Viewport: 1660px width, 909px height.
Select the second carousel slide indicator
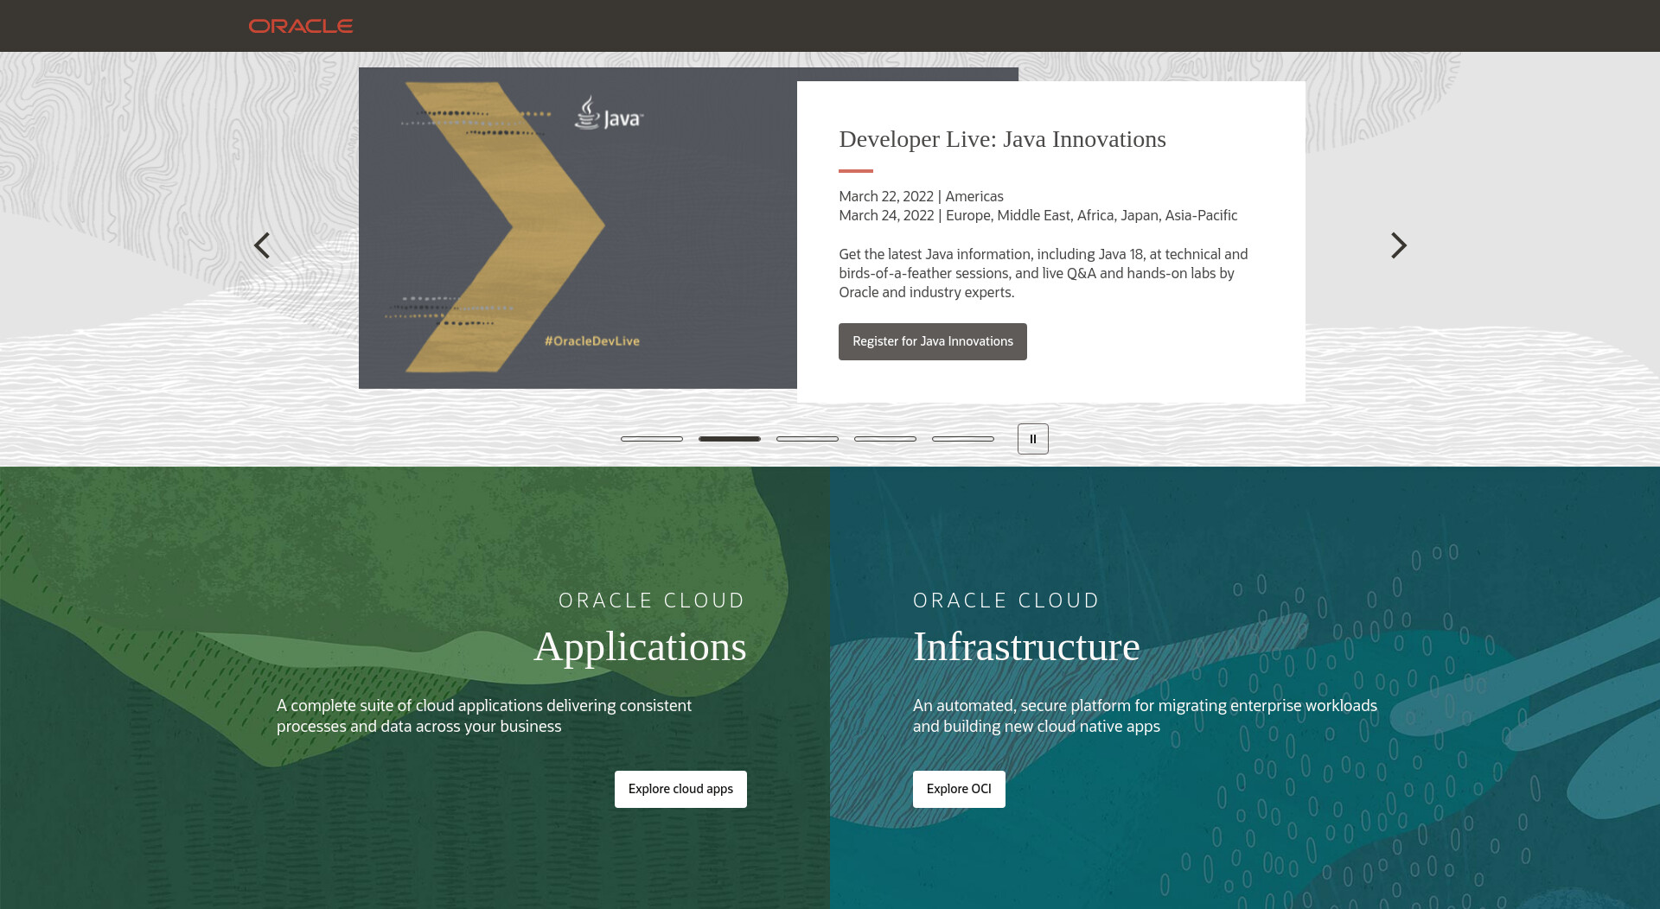[730, 439]
